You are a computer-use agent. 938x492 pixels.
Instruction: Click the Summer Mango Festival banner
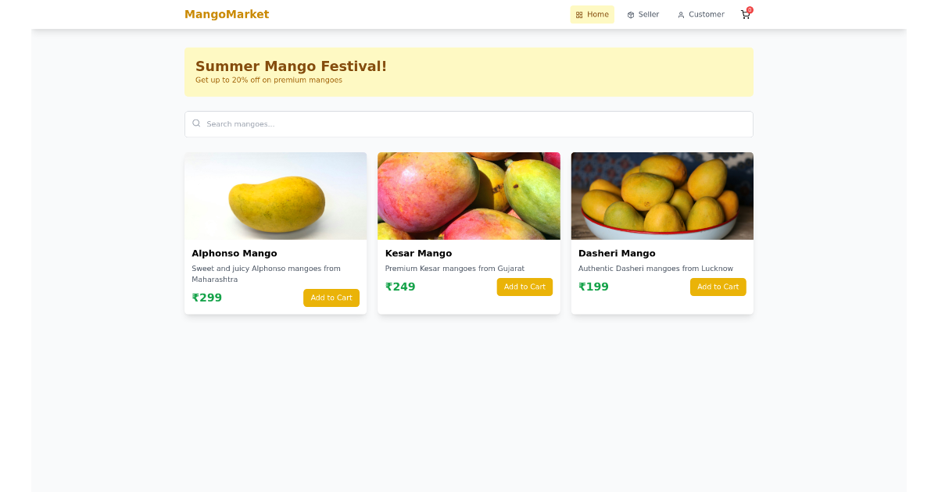468,72
